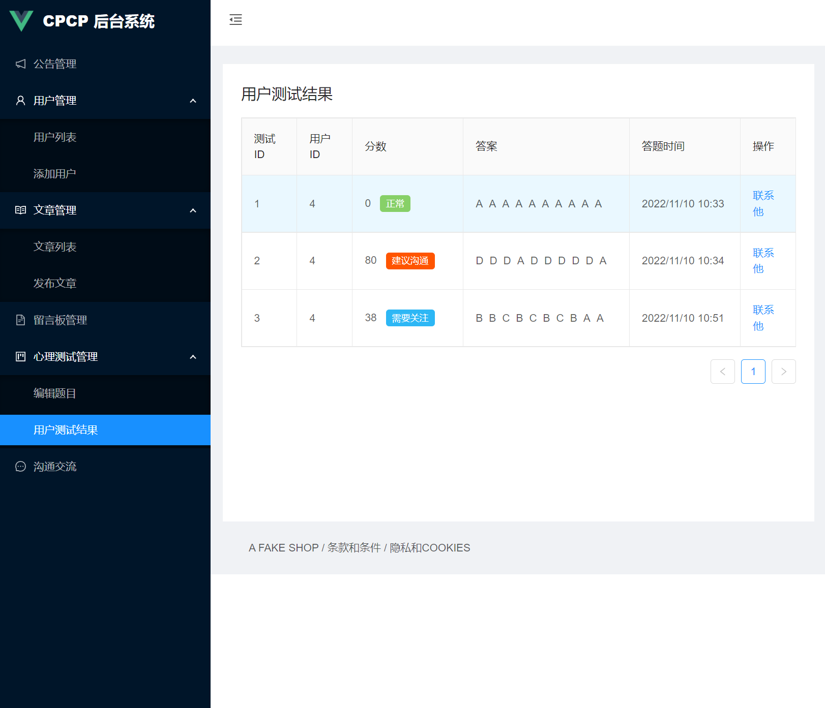
Task: Click the answers D D D A D D D D D A
Action: [541, 261]
